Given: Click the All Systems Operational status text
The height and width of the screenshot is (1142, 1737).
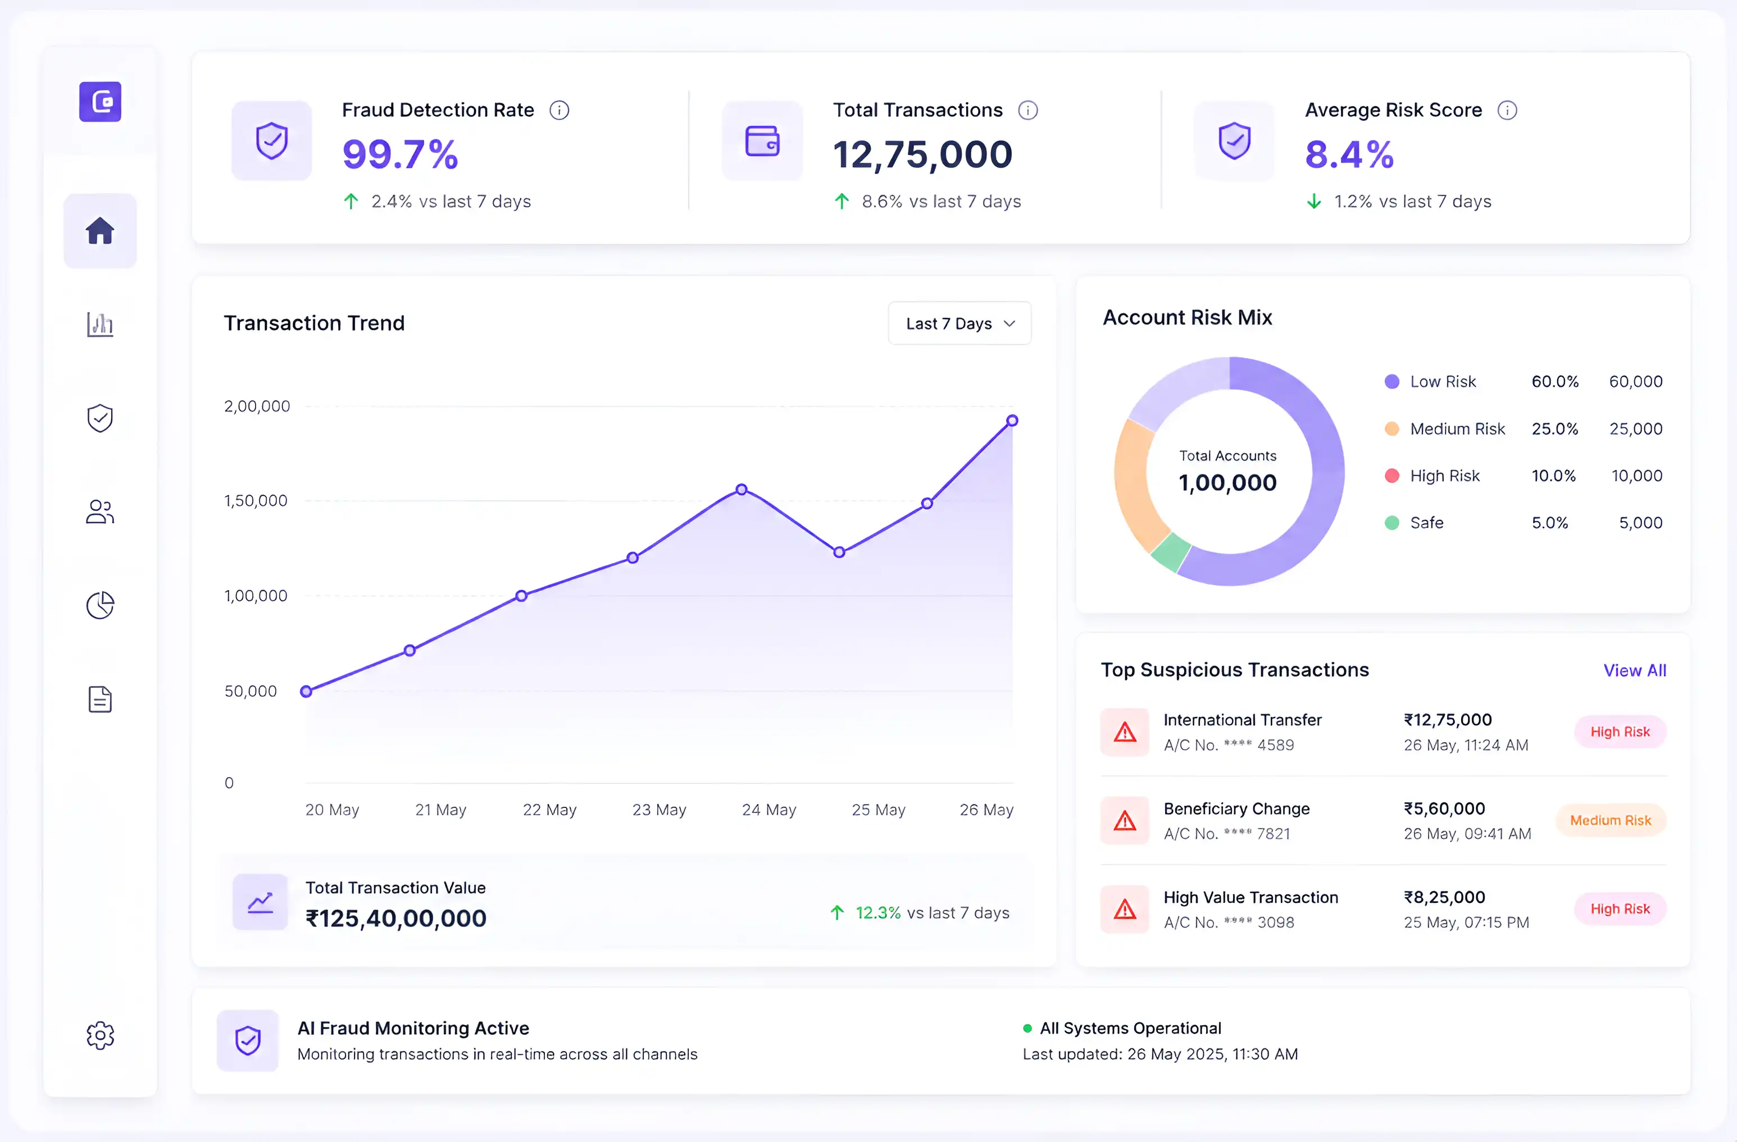Looking at the screenshot, I should coord(1130,1028).
